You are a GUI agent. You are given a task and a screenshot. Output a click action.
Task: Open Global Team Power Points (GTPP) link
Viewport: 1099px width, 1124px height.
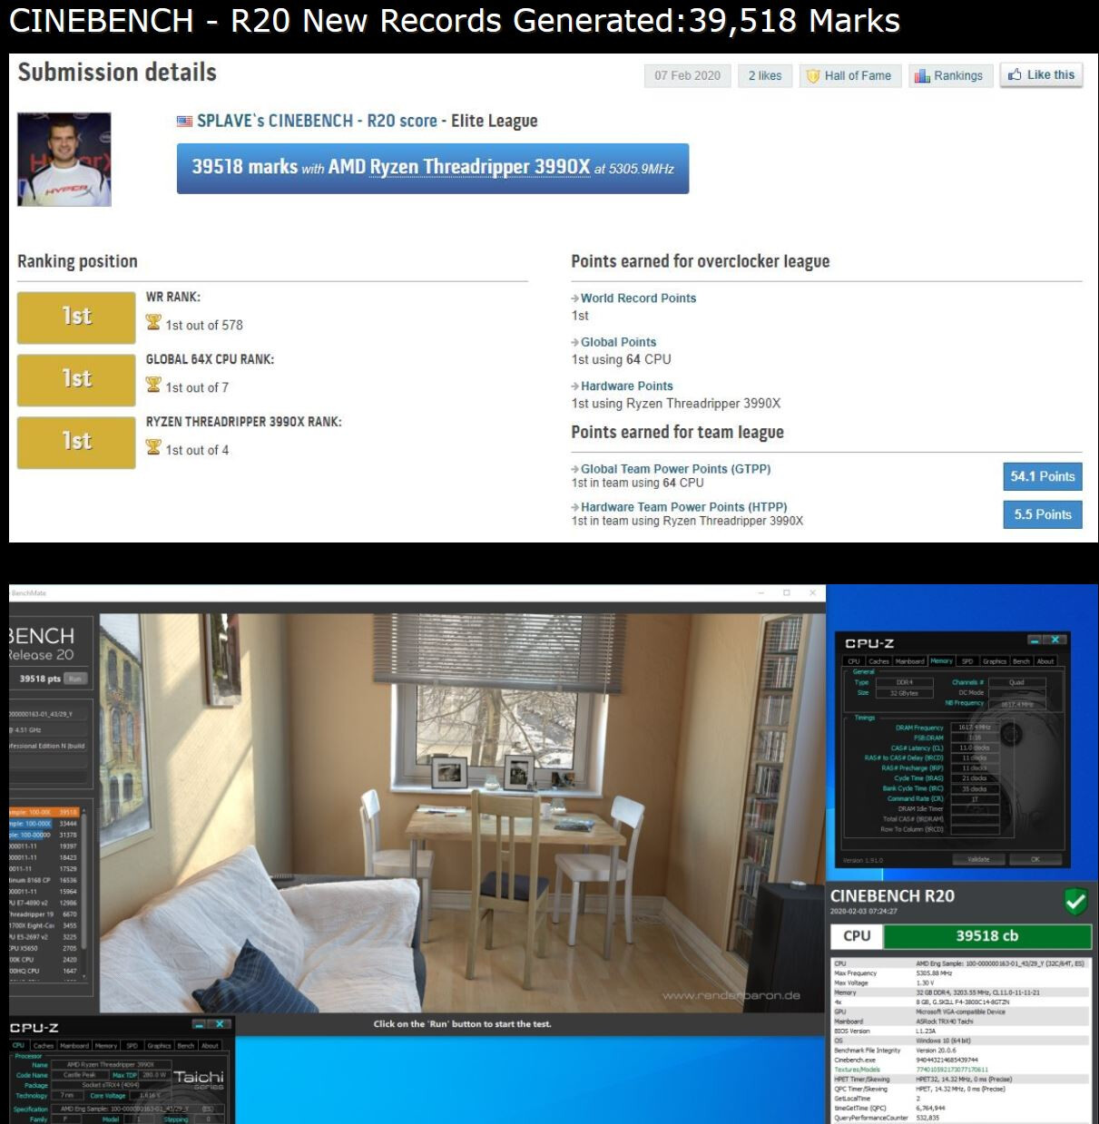pyautogui.click(x=675, y=469)
